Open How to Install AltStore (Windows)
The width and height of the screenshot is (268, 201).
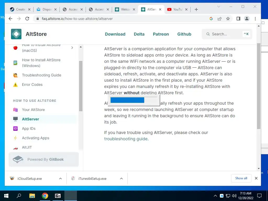(41, 63)
